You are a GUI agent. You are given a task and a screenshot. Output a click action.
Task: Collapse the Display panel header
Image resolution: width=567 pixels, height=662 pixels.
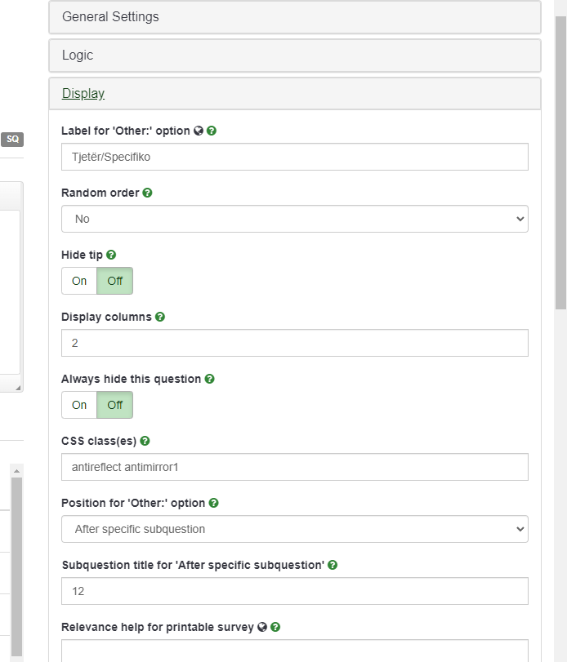point(83,93)
